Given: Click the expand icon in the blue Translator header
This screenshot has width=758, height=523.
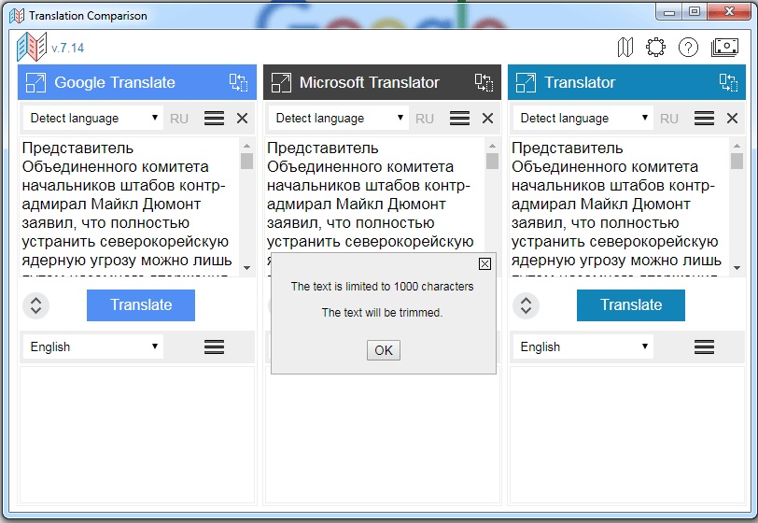Looking at the screenshot, I should (x=526, y=82).
